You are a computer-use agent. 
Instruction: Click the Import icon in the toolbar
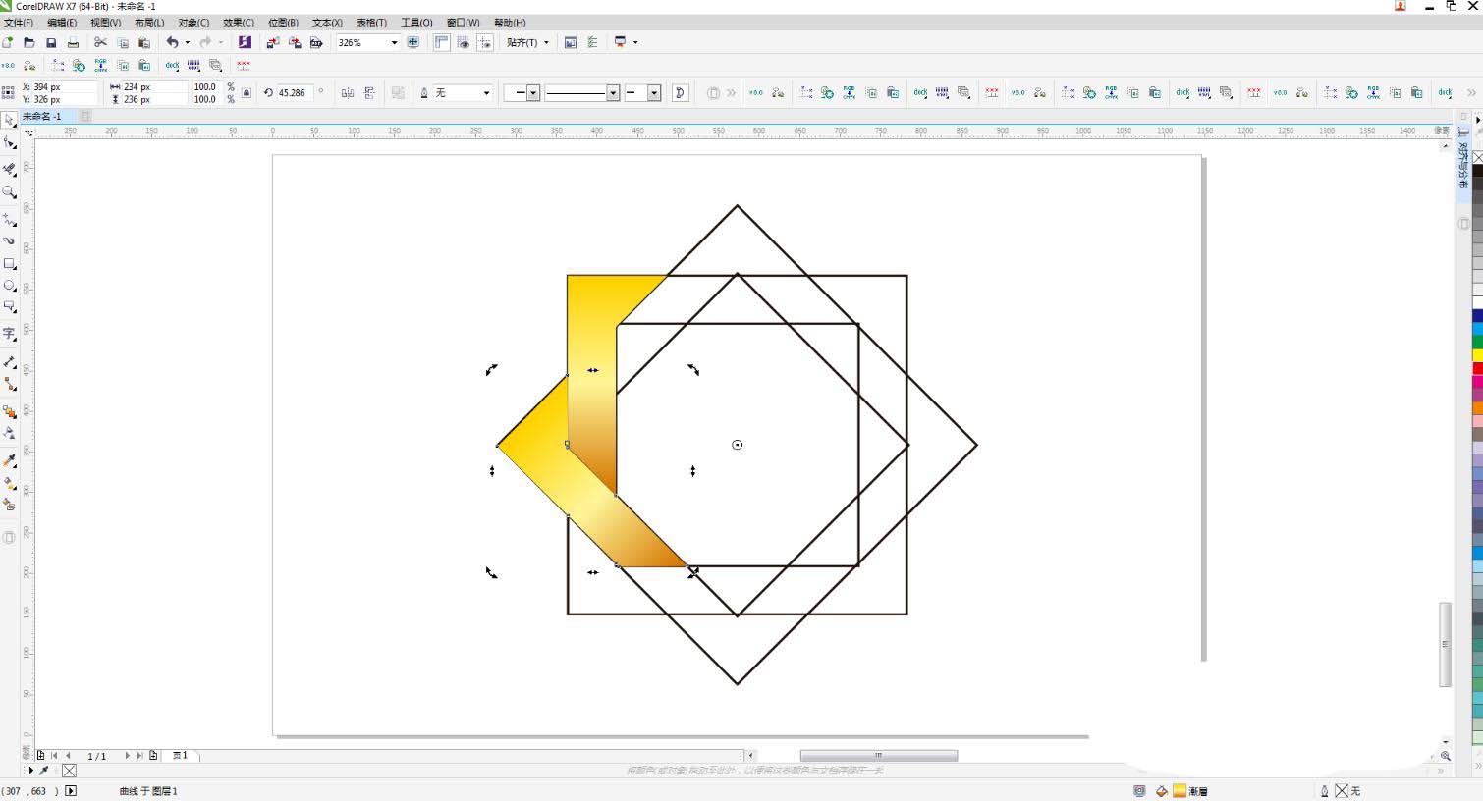(x=273, y=42)
